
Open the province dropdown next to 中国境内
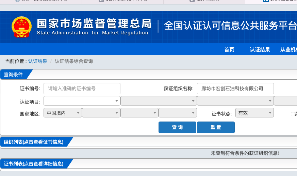tap(101, 113)
